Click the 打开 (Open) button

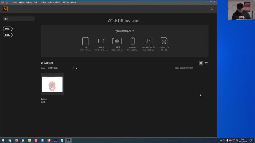click(x=7, y=35)
